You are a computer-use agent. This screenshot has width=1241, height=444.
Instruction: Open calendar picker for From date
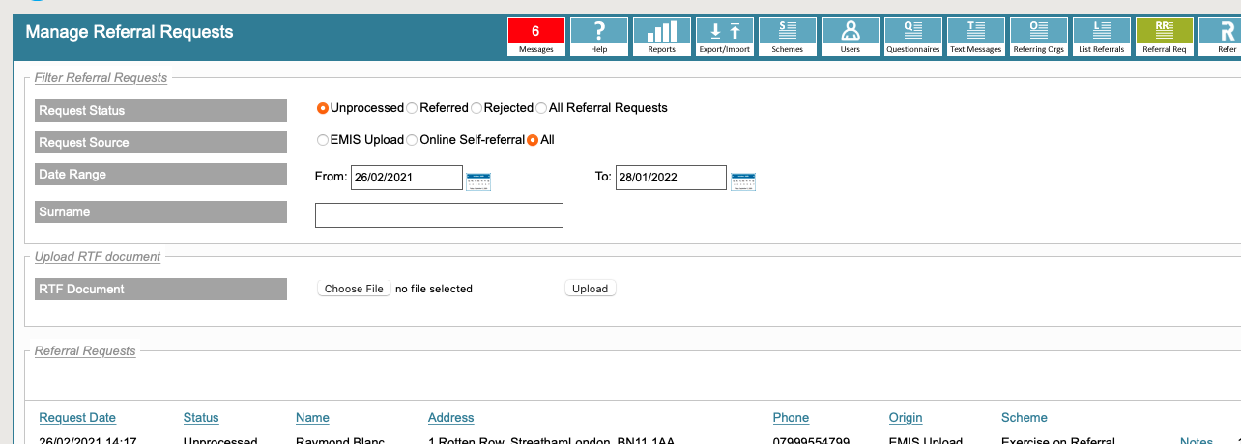(x=478, y=180)
